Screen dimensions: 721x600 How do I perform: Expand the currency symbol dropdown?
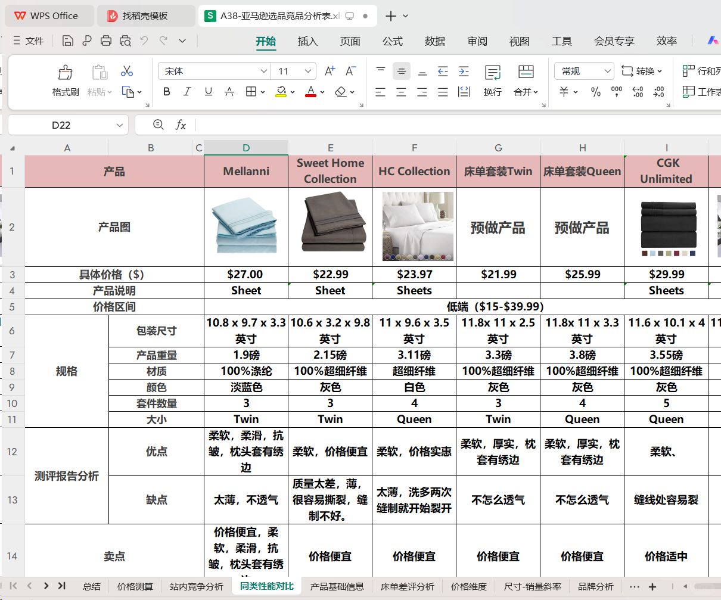pos(576,92)
